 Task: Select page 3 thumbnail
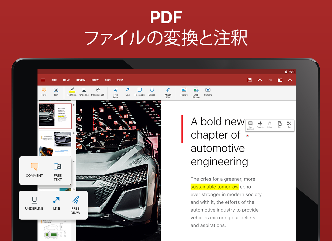coord(55,144)
